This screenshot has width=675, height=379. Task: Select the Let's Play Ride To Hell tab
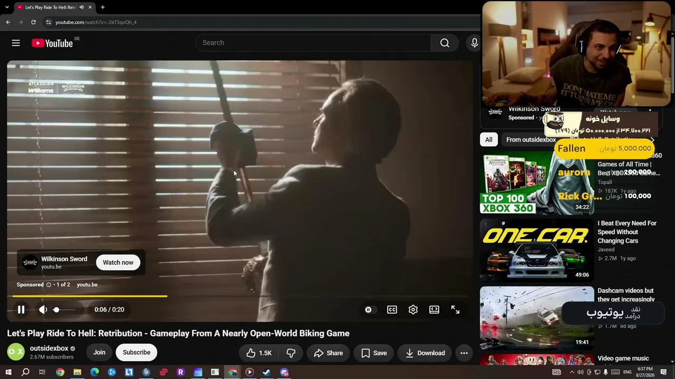click(x=50, y=7)
